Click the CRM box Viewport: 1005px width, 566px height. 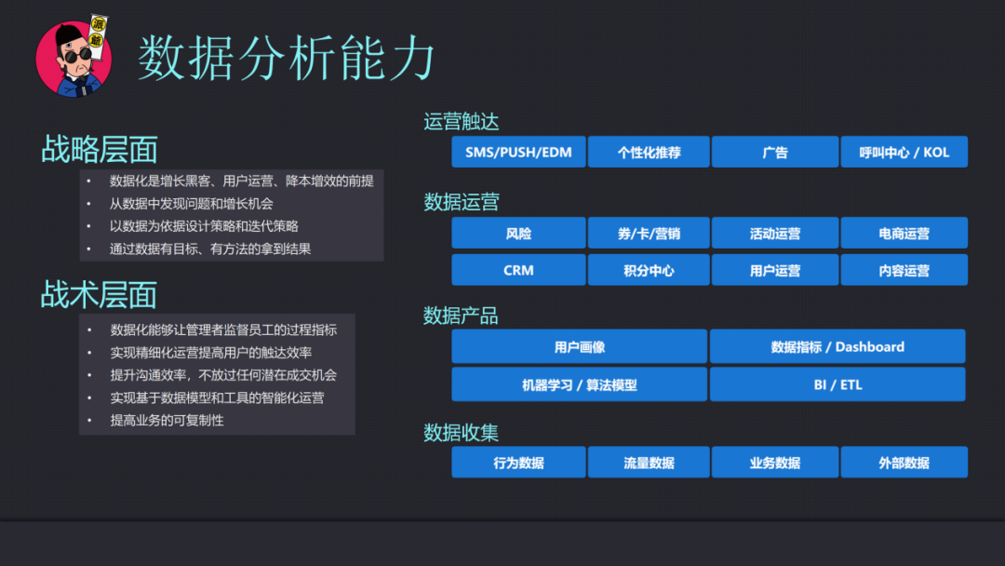coord(518,270)
